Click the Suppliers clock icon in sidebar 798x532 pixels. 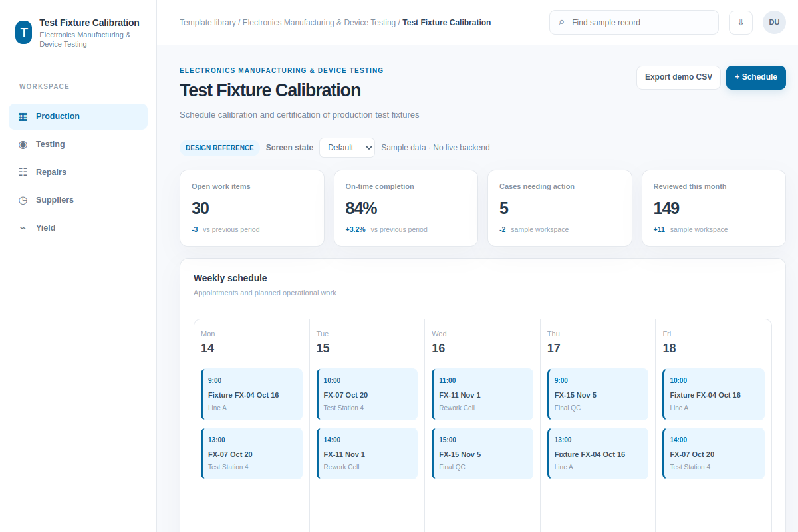(23, 200)
